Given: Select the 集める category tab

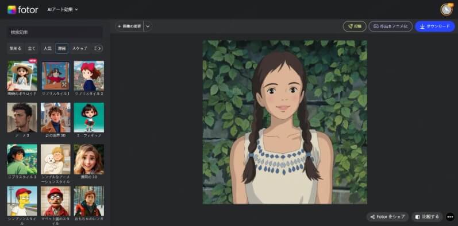Looking at the screenshot, I should tap(16, 48).
